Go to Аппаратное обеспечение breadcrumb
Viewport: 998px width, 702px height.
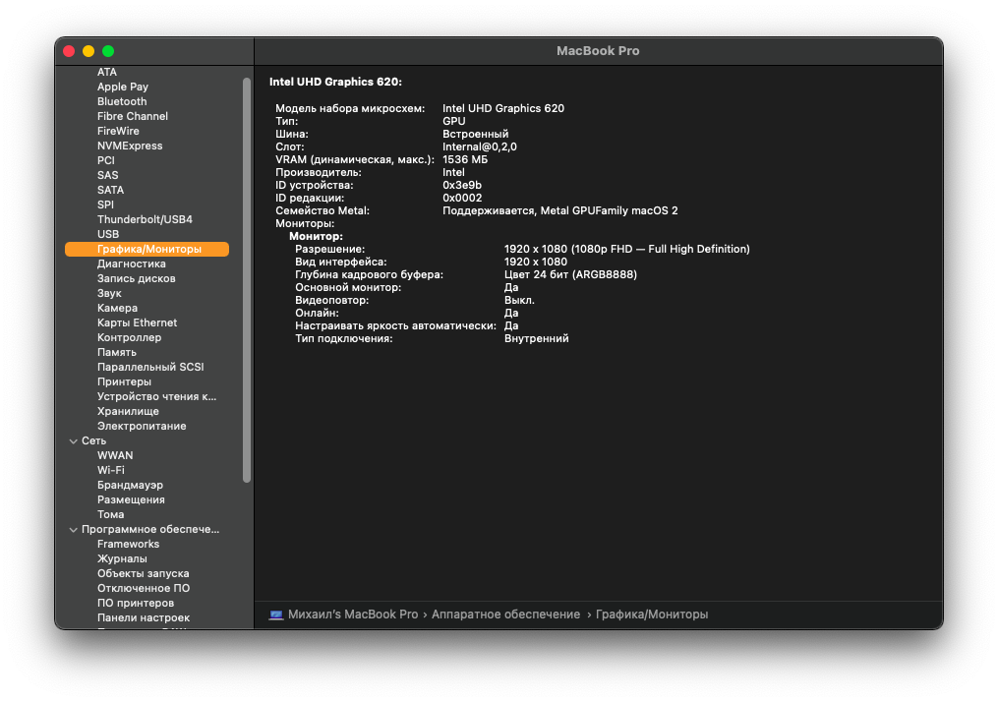[506, 614]
